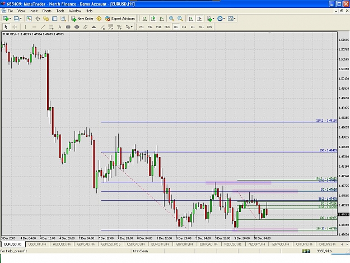The image size is (350, 263).
Task: Zoom in on the chart
Action: pyautogui.click(x=171, y=19)
